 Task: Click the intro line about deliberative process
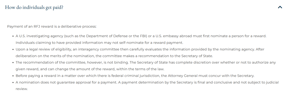52,26
